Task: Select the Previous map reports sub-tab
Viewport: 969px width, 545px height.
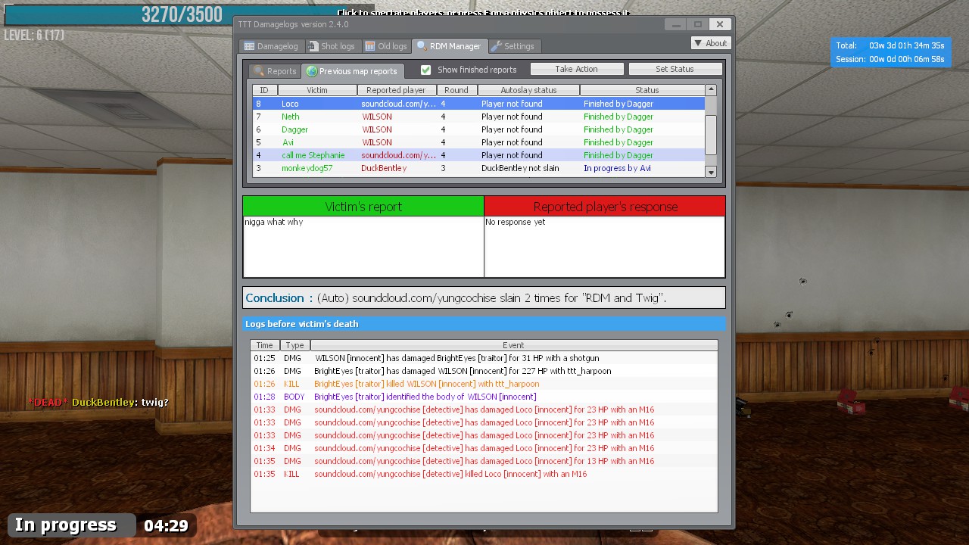Action: pos(352,71)
